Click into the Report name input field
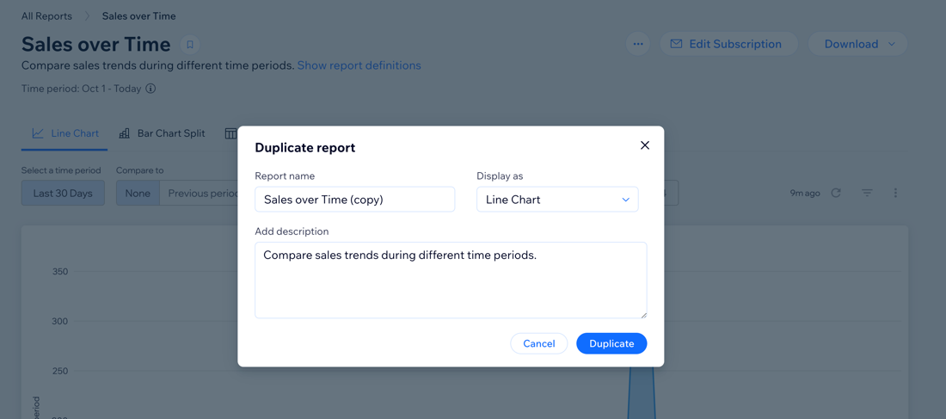Viewport: 946px width, 419px height. coord(354,200)
